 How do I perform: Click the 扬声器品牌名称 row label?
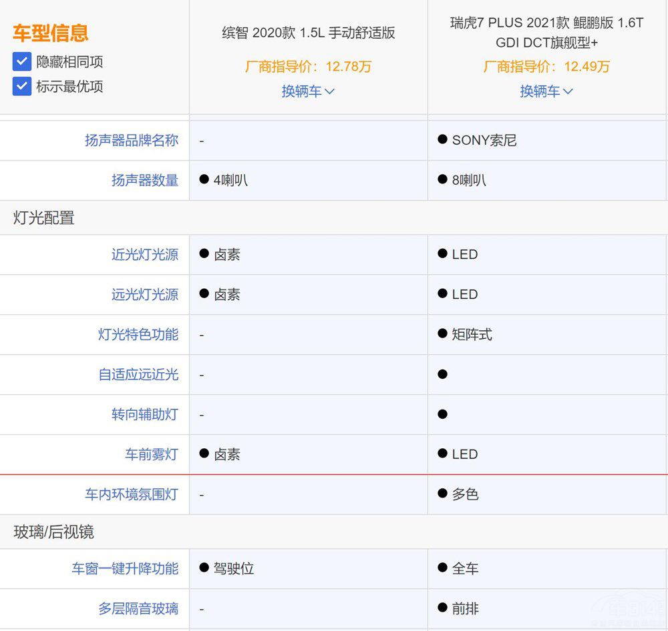(132, 141)
